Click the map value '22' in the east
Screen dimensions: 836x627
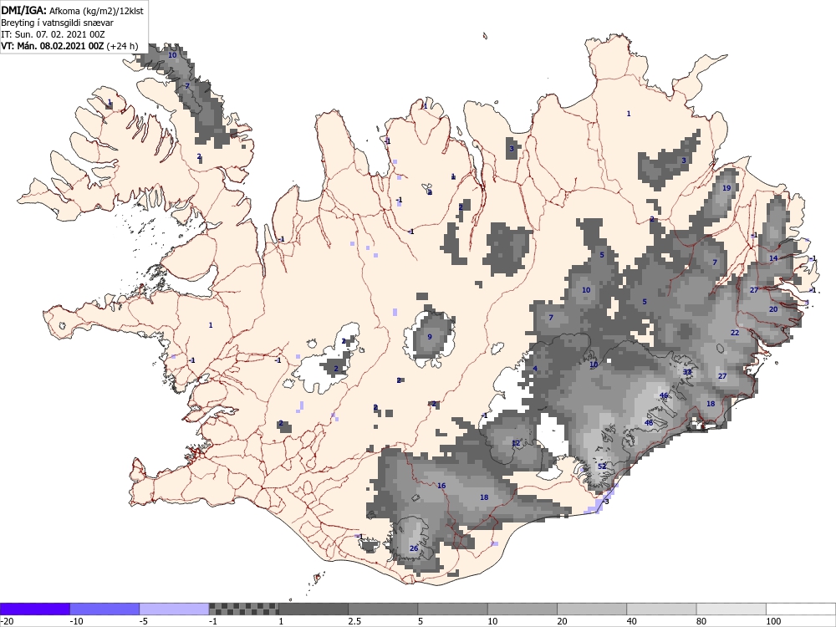point(735,332)
